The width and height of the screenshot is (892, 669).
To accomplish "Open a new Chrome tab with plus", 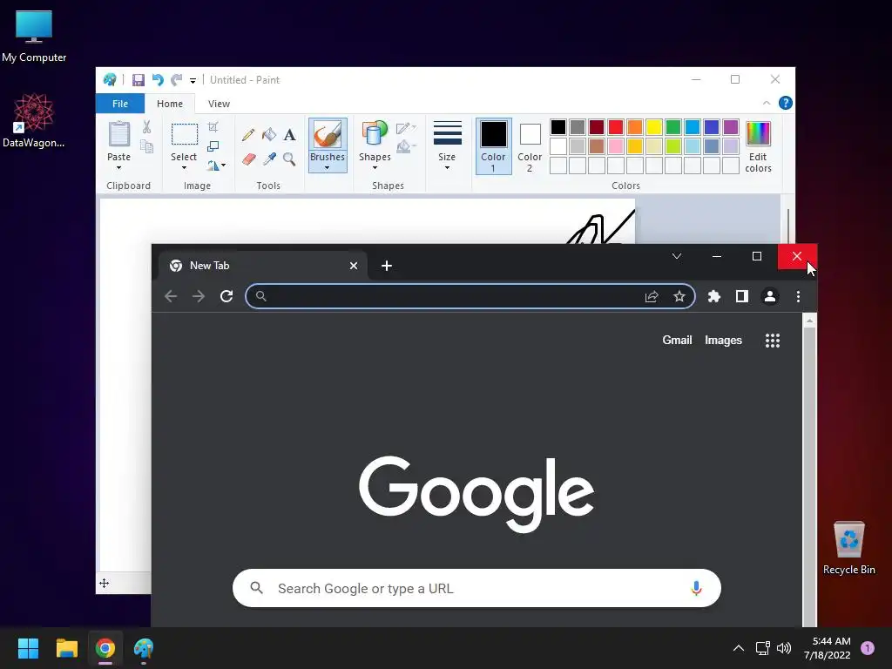I will 386,266.
